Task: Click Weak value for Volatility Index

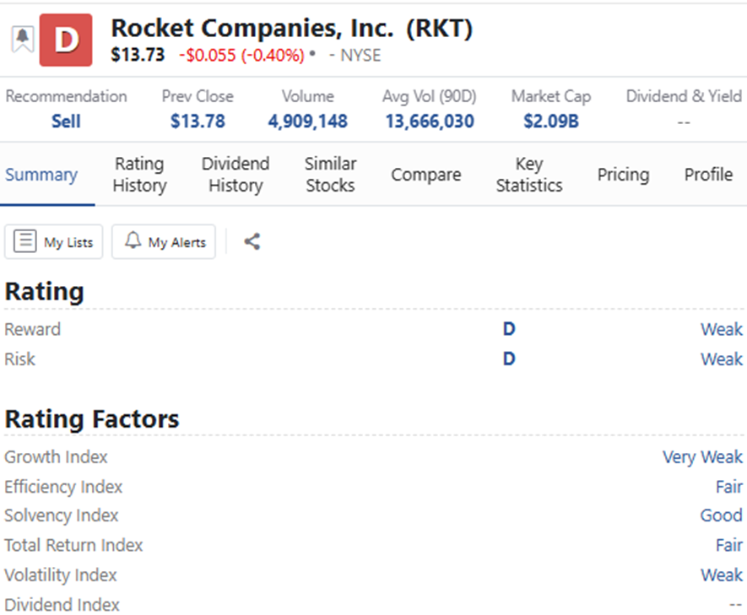Action: 722,575
